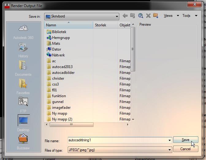This screenshot has width=206, height=160.
Task: Select the autocad2013 folder
Action: click(60, 67)
